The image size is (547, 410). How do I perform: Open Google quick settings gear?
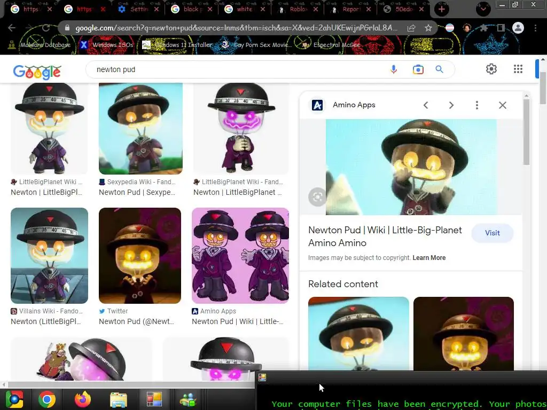coord(491,69)
